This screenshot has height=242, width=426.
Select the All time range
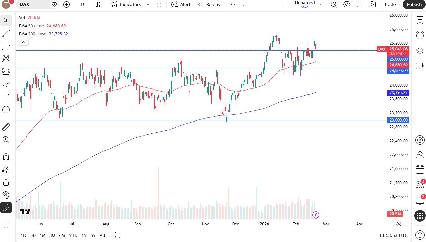tap(102, 235)
